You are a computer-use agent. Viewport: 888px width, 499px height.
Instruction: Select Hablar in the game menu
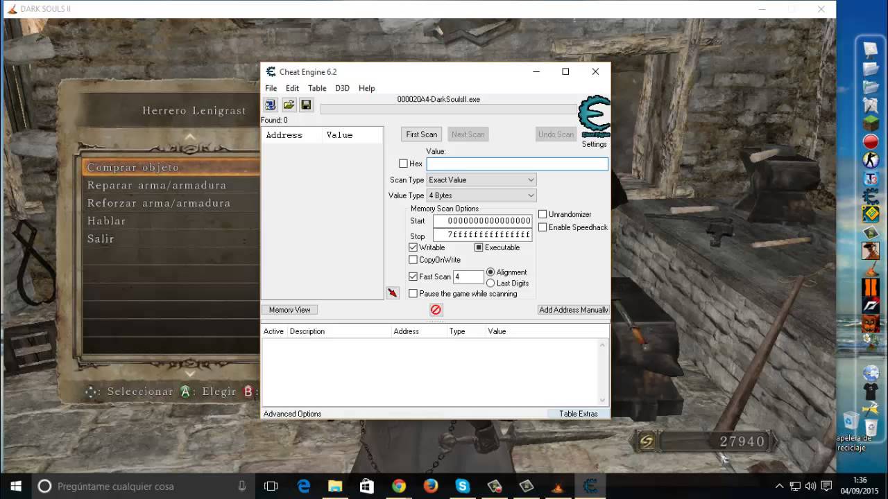click(x=106, y=221)
